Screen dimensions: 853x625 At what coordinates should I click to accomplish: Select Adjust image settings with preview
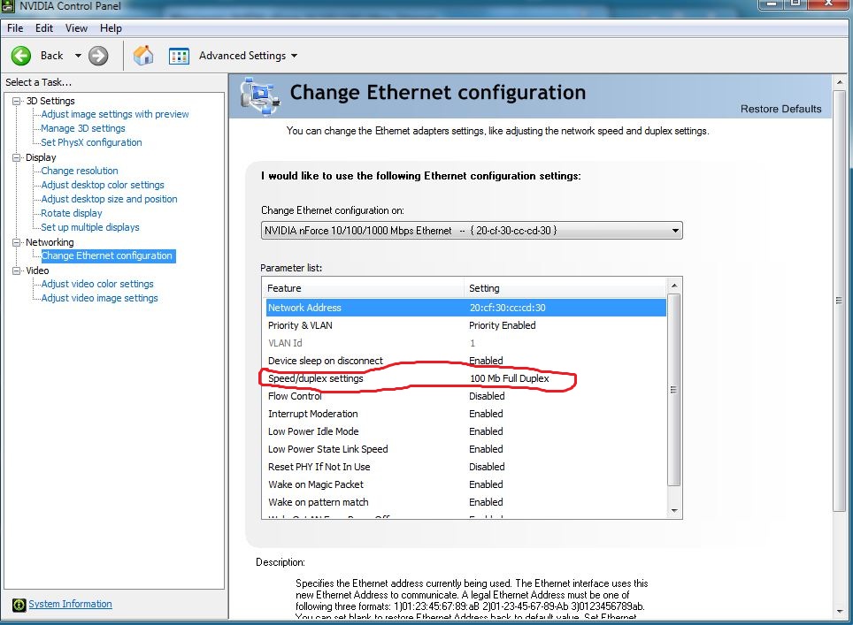coord(115,114)
